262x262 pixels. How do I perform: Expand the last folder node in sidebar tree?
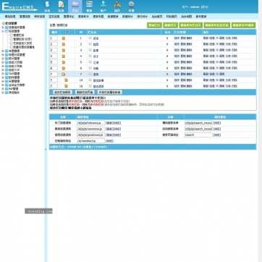(3, 93)
